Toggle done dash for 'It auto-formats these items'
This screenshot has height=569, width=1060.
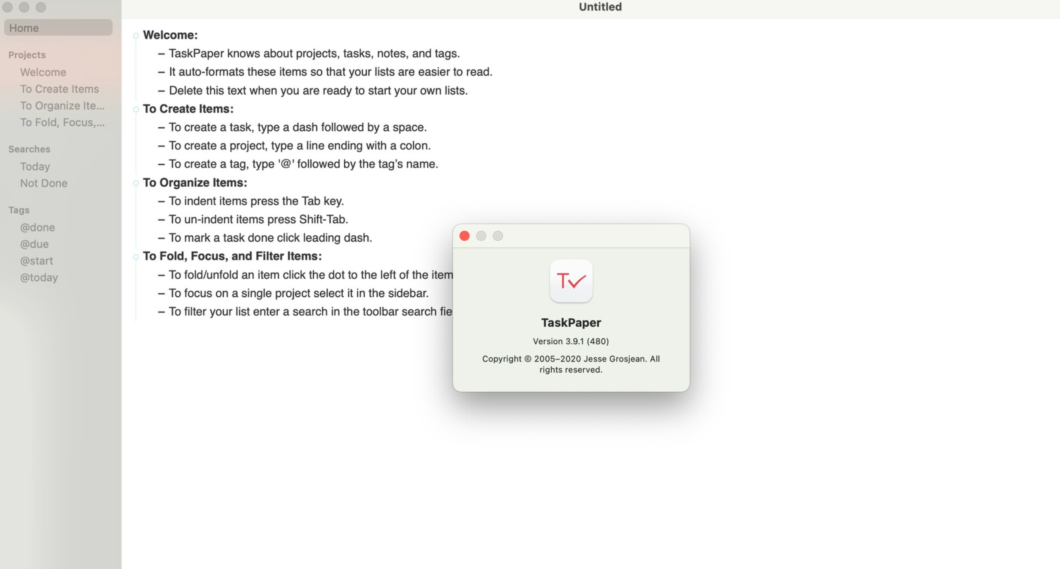pos(161,73)
